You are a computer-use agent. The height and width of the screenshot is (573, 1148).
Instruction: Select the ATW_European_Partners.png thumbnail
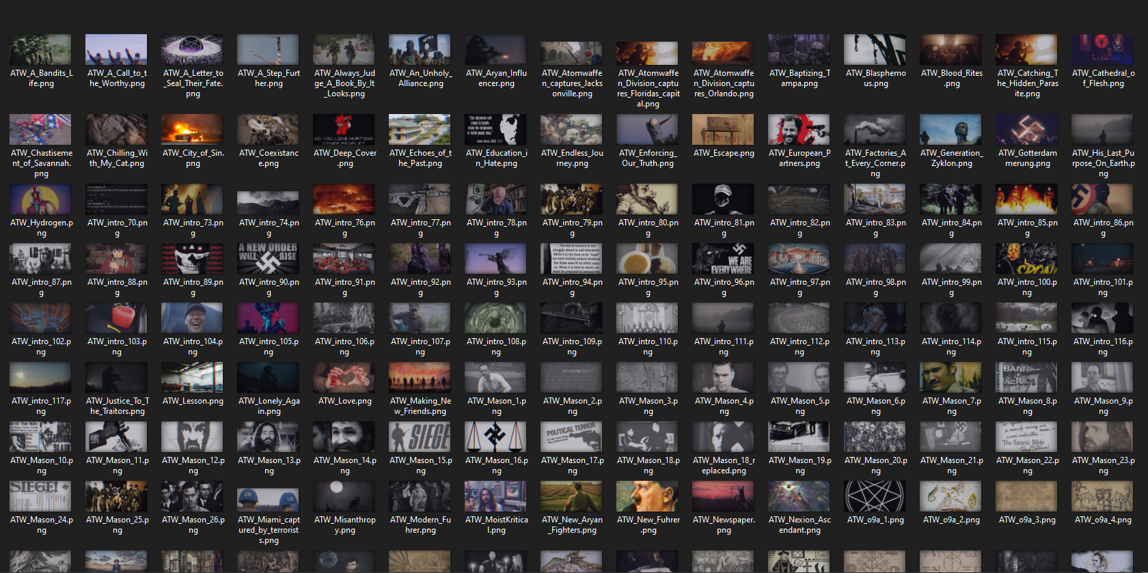tap(799, 130)
